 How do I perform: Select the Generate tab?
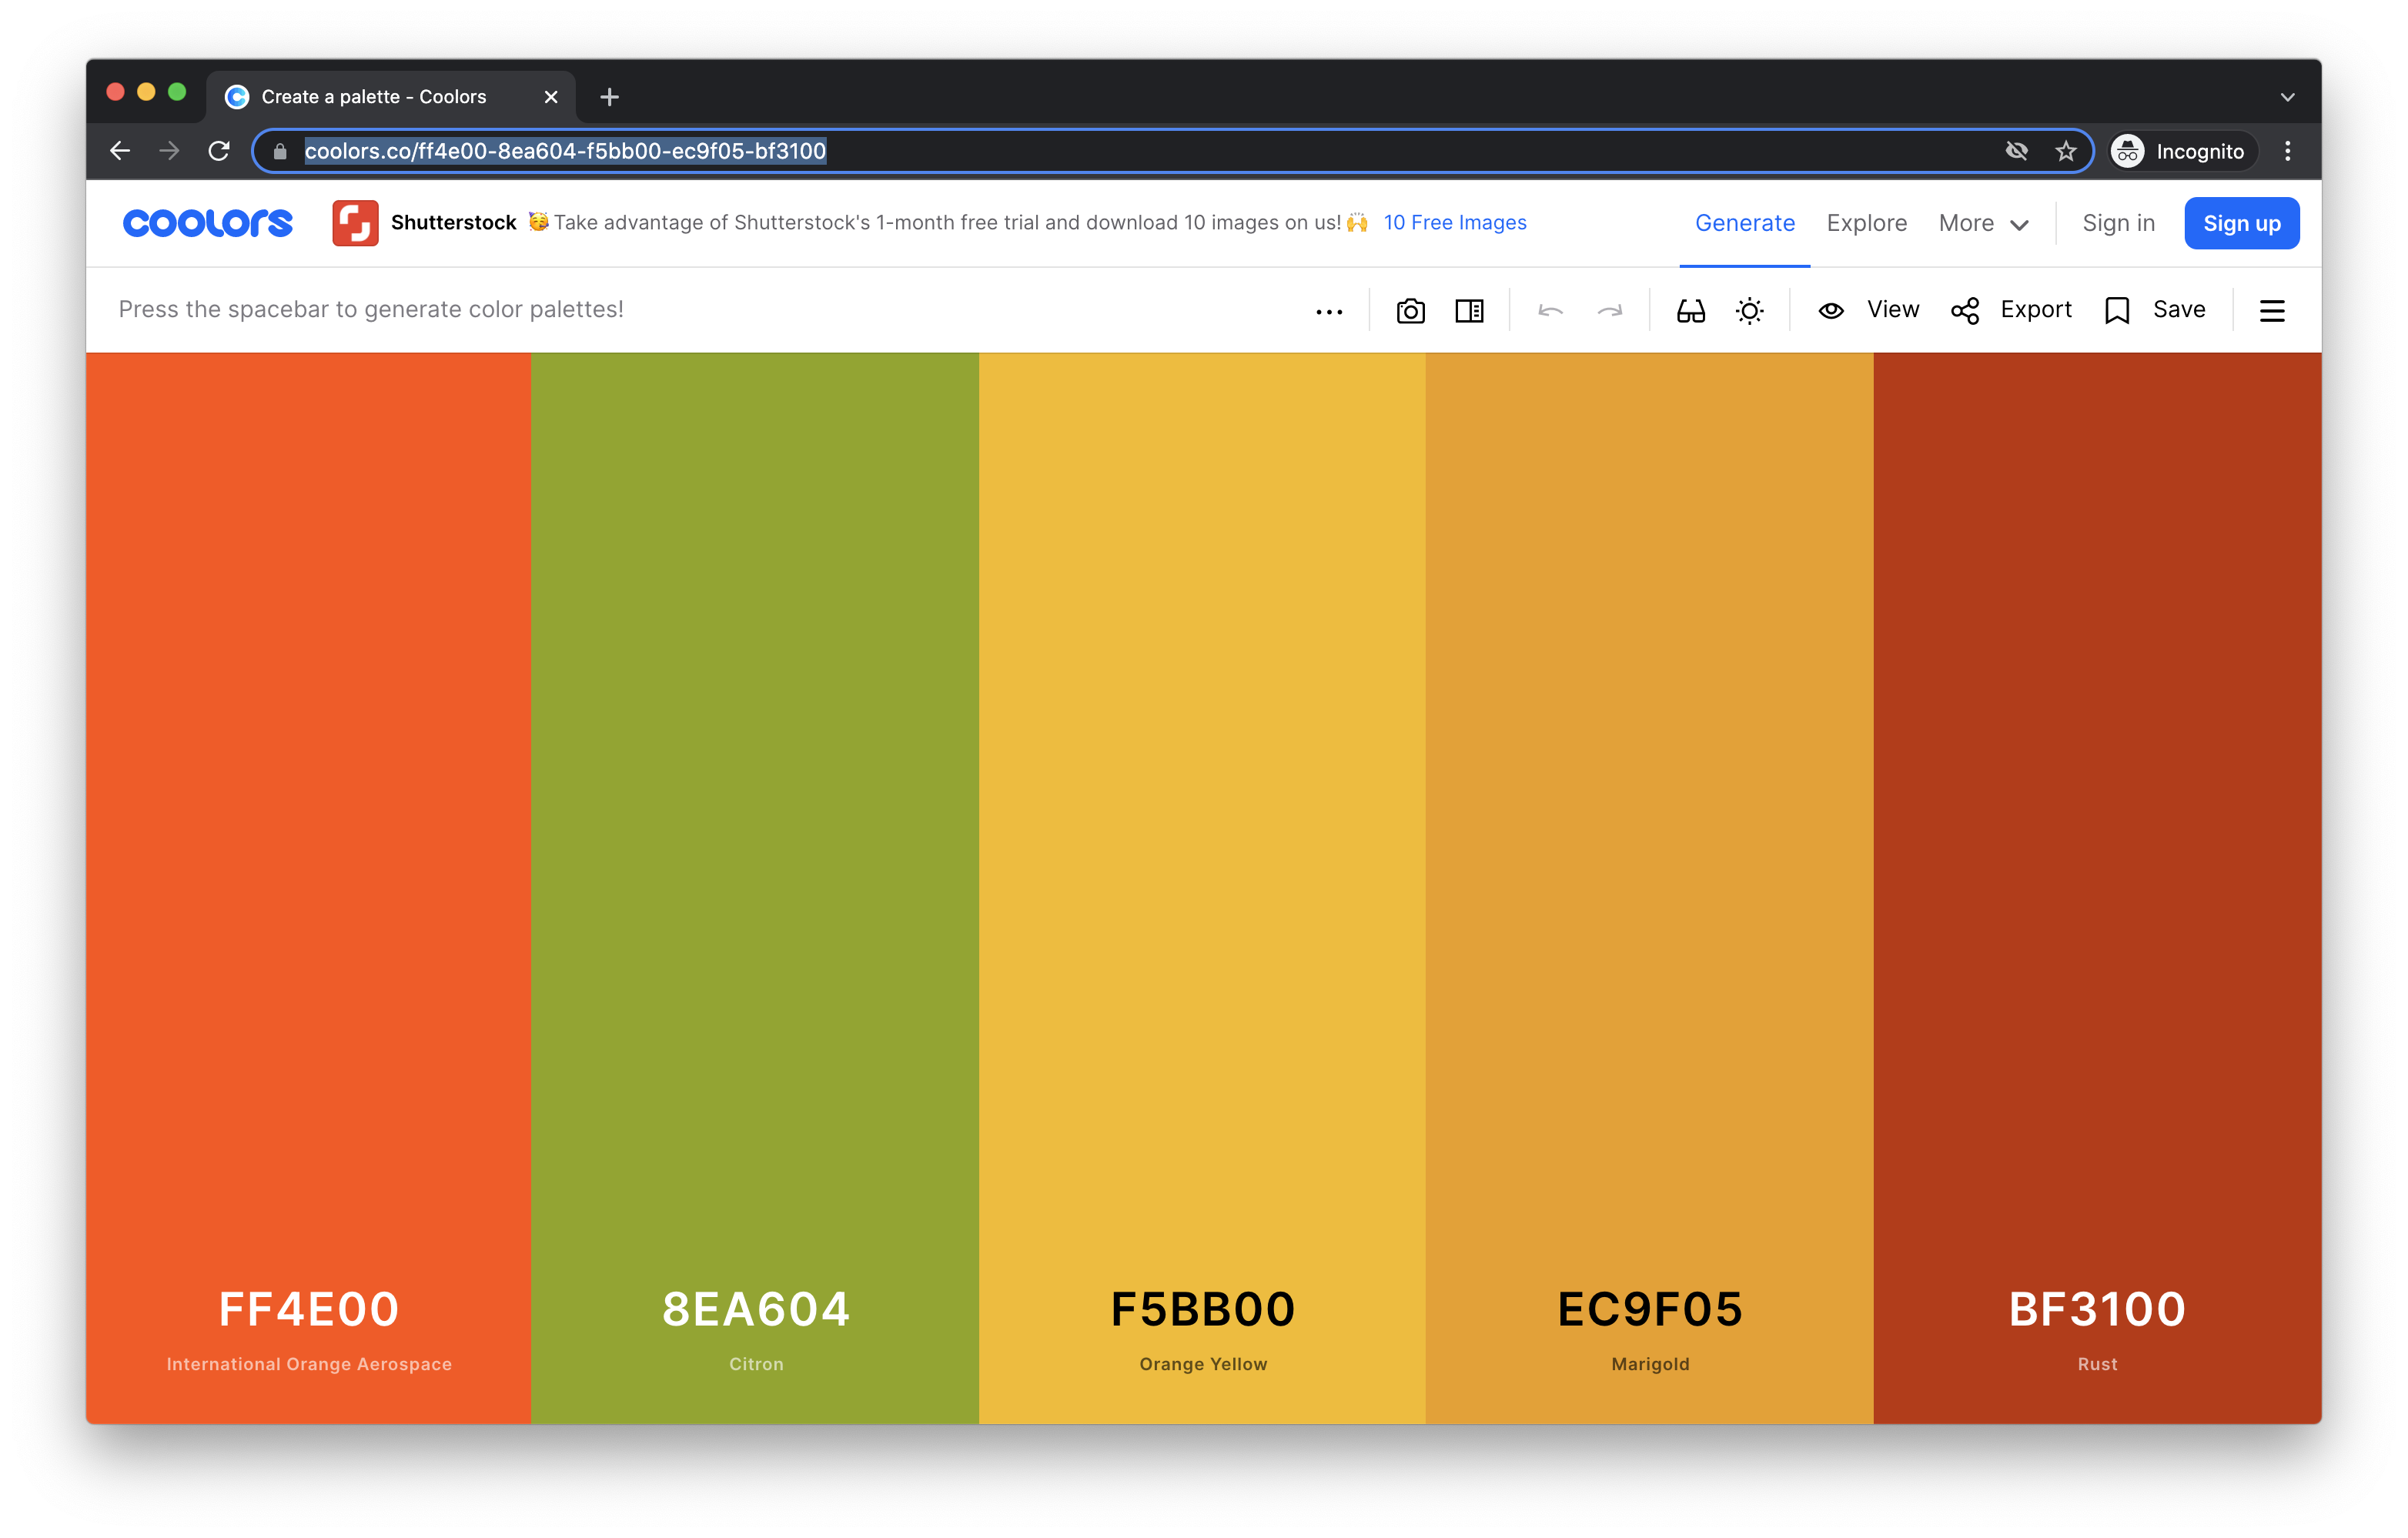[1744, 223]
